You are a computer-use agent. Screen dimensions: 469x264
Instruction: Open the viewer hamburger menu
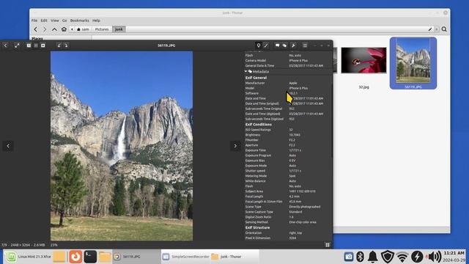[x=305, y=45]
